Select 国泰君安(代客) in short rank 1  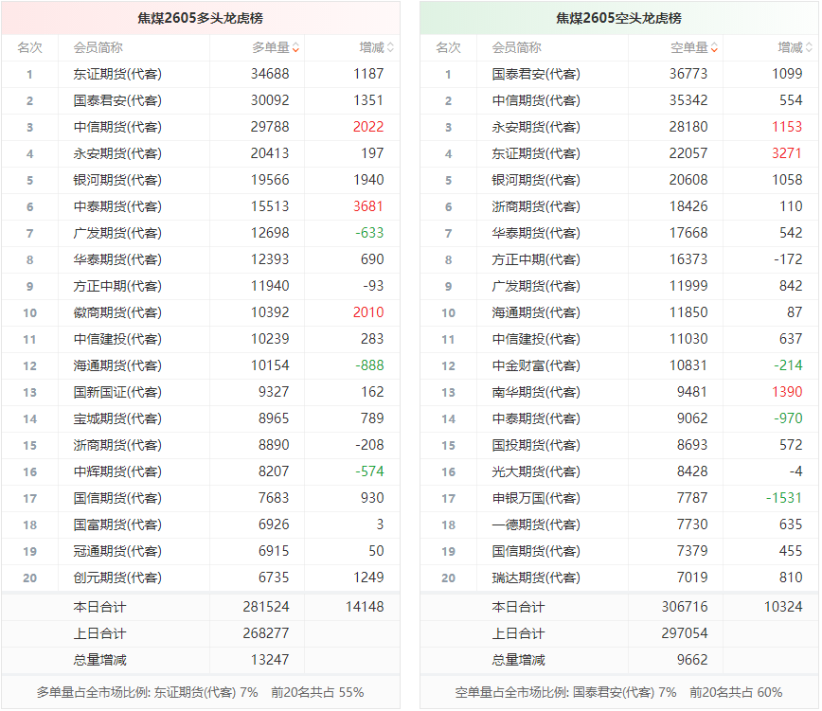[536, 74]
